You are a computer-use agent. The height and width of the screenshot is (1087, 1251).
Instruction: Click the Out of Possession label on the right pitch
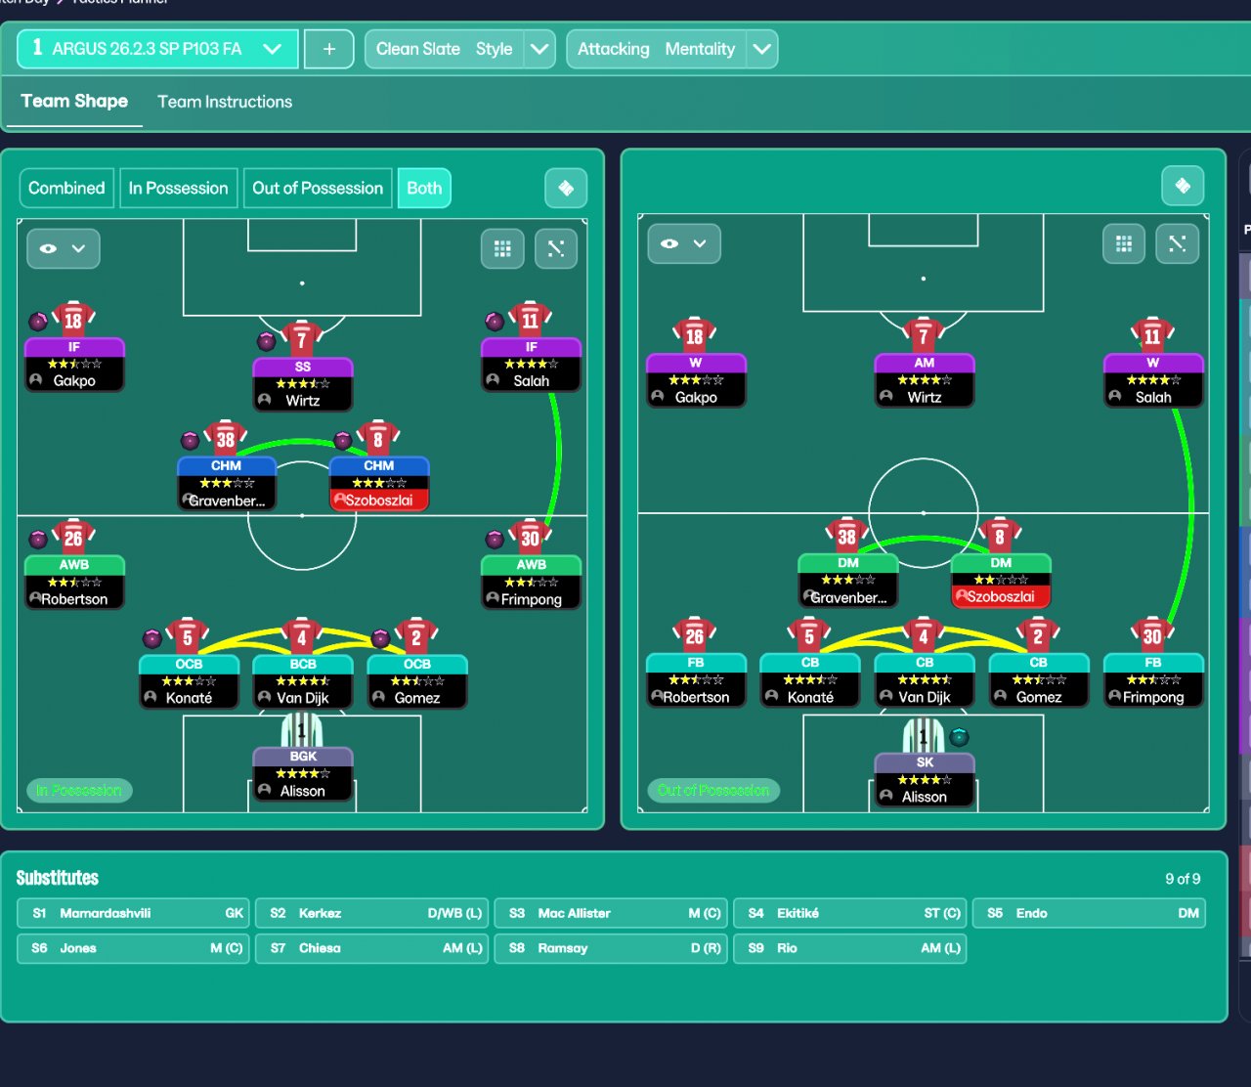tap(713, 790)
